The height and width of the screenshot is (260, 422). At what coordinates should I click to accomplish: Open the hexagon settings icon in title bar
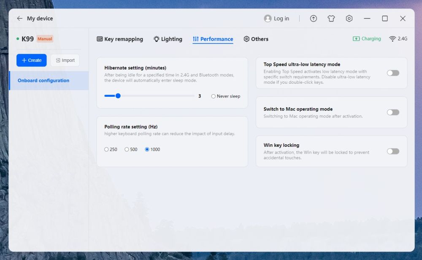click(x=349, y=19)
